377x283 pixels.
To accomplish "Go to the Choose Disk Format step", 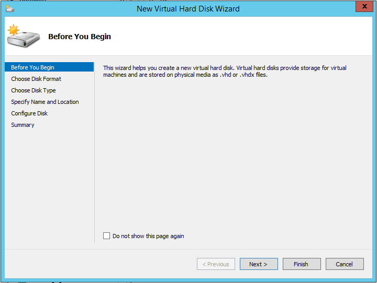I will [36, 79].
